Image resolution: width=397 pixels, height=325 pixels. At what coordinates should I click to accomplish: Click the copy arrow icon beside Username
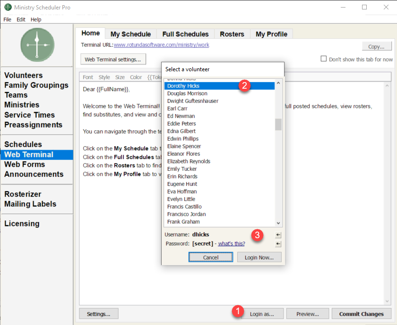(x=278, y=235)
